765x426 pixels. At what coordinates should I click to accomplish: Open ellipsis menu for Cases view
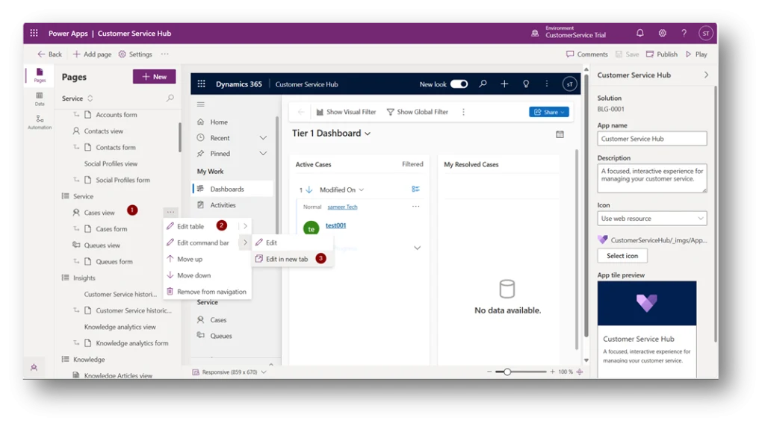tap(170, 212)
